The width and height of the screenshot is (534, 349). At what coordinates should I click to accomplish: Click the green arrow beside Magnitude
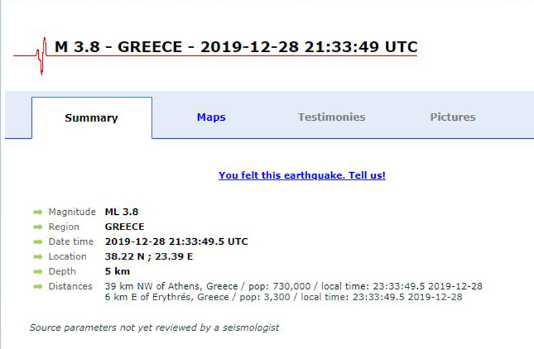[38, 212]
